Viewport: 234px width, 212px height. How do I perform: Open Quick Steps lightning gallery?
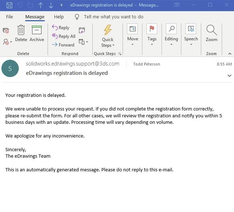tap(107, 36)
